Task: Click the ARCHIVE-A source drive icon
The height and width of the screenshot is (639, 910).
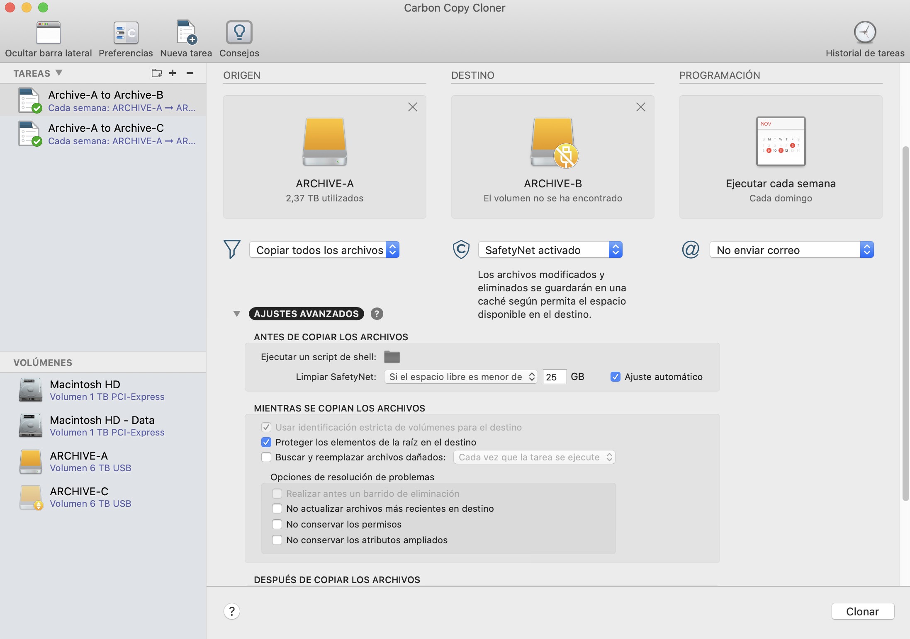Action: pos(325,142)
